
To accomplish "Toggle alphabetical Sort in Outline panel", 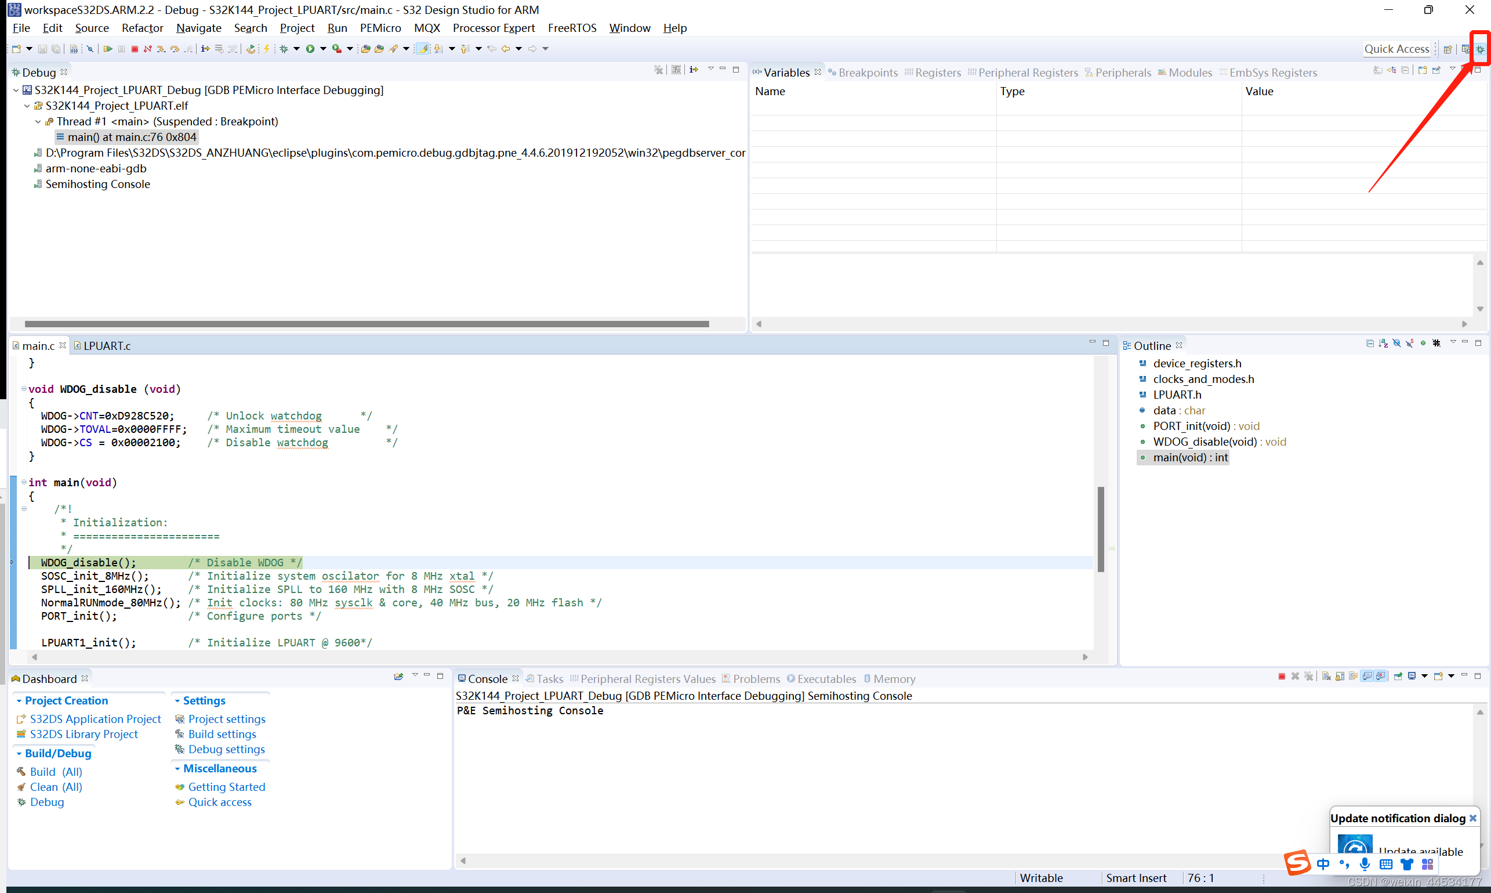I will (x=1383, y=344).
